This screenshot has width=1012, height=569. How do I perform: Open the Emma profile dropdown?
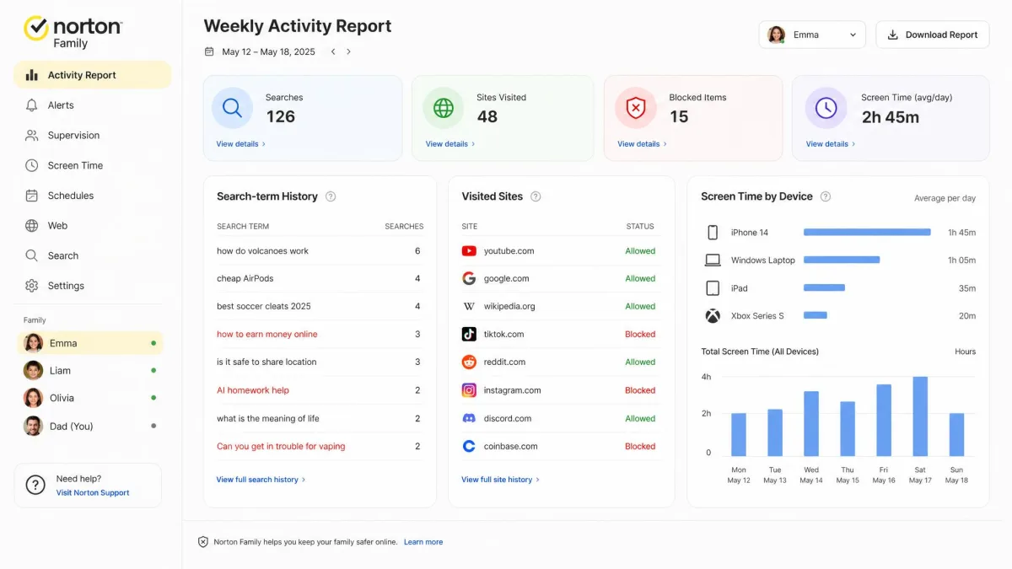click(812, 35)
